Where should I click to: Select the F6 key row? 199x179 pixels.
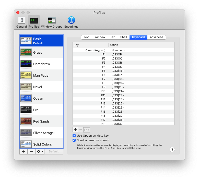tap(123, 75)
